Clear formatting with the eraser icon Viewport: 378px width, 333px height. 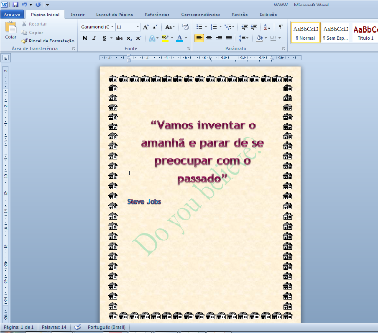coord(185,27)
